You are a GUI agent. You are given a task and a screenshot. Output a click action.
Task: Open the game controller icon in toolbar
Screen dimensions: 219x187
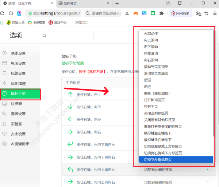coord(135,13)
